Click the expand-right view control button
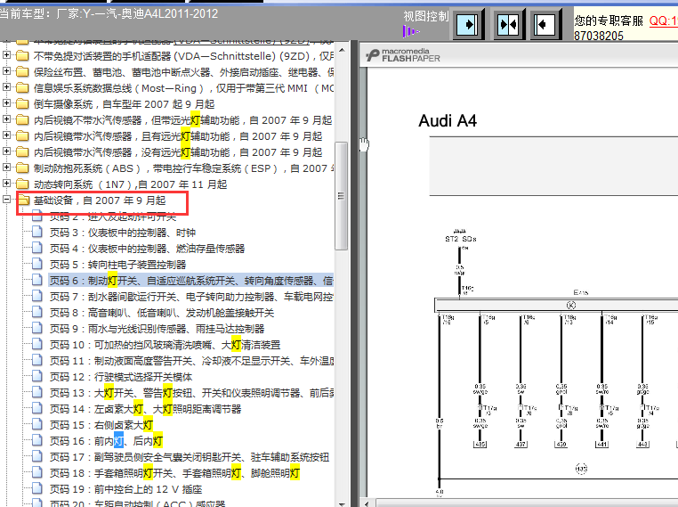 click(469, 23)
